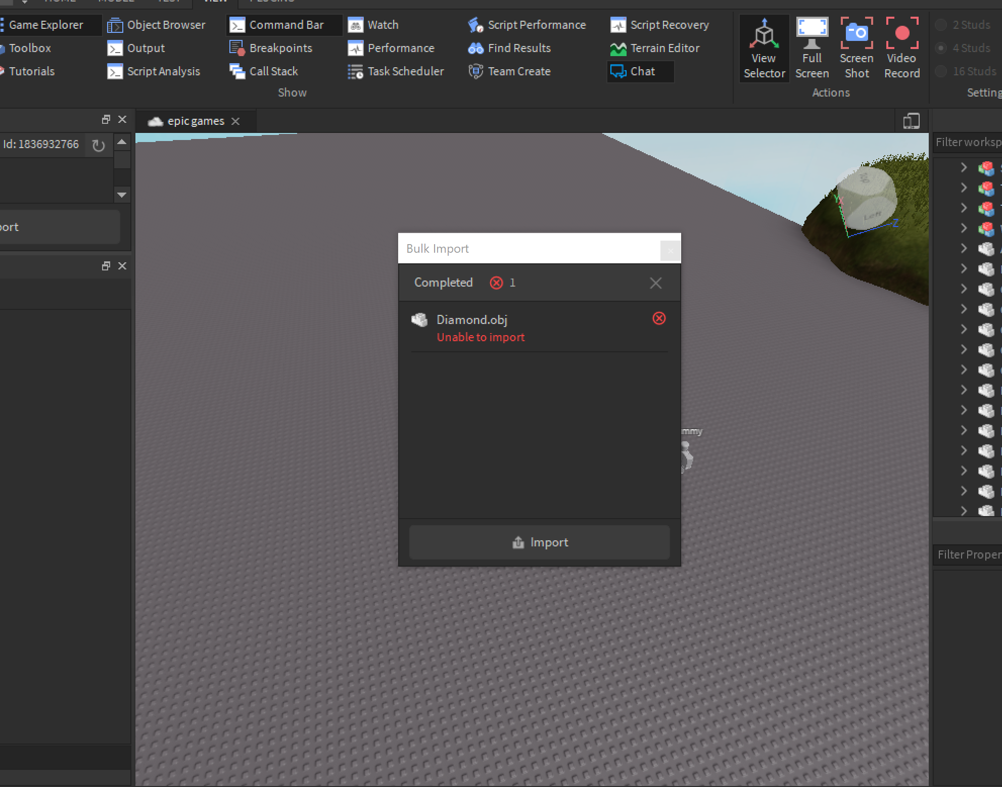The width and height of the screenshot is (1002, 787).
Task: Select the 2 Studs radio option
Action: [941, 25]
